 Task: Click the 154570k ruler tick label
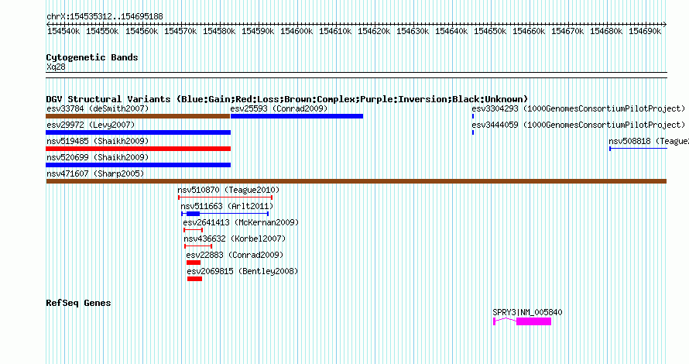[x=180, y=31]
